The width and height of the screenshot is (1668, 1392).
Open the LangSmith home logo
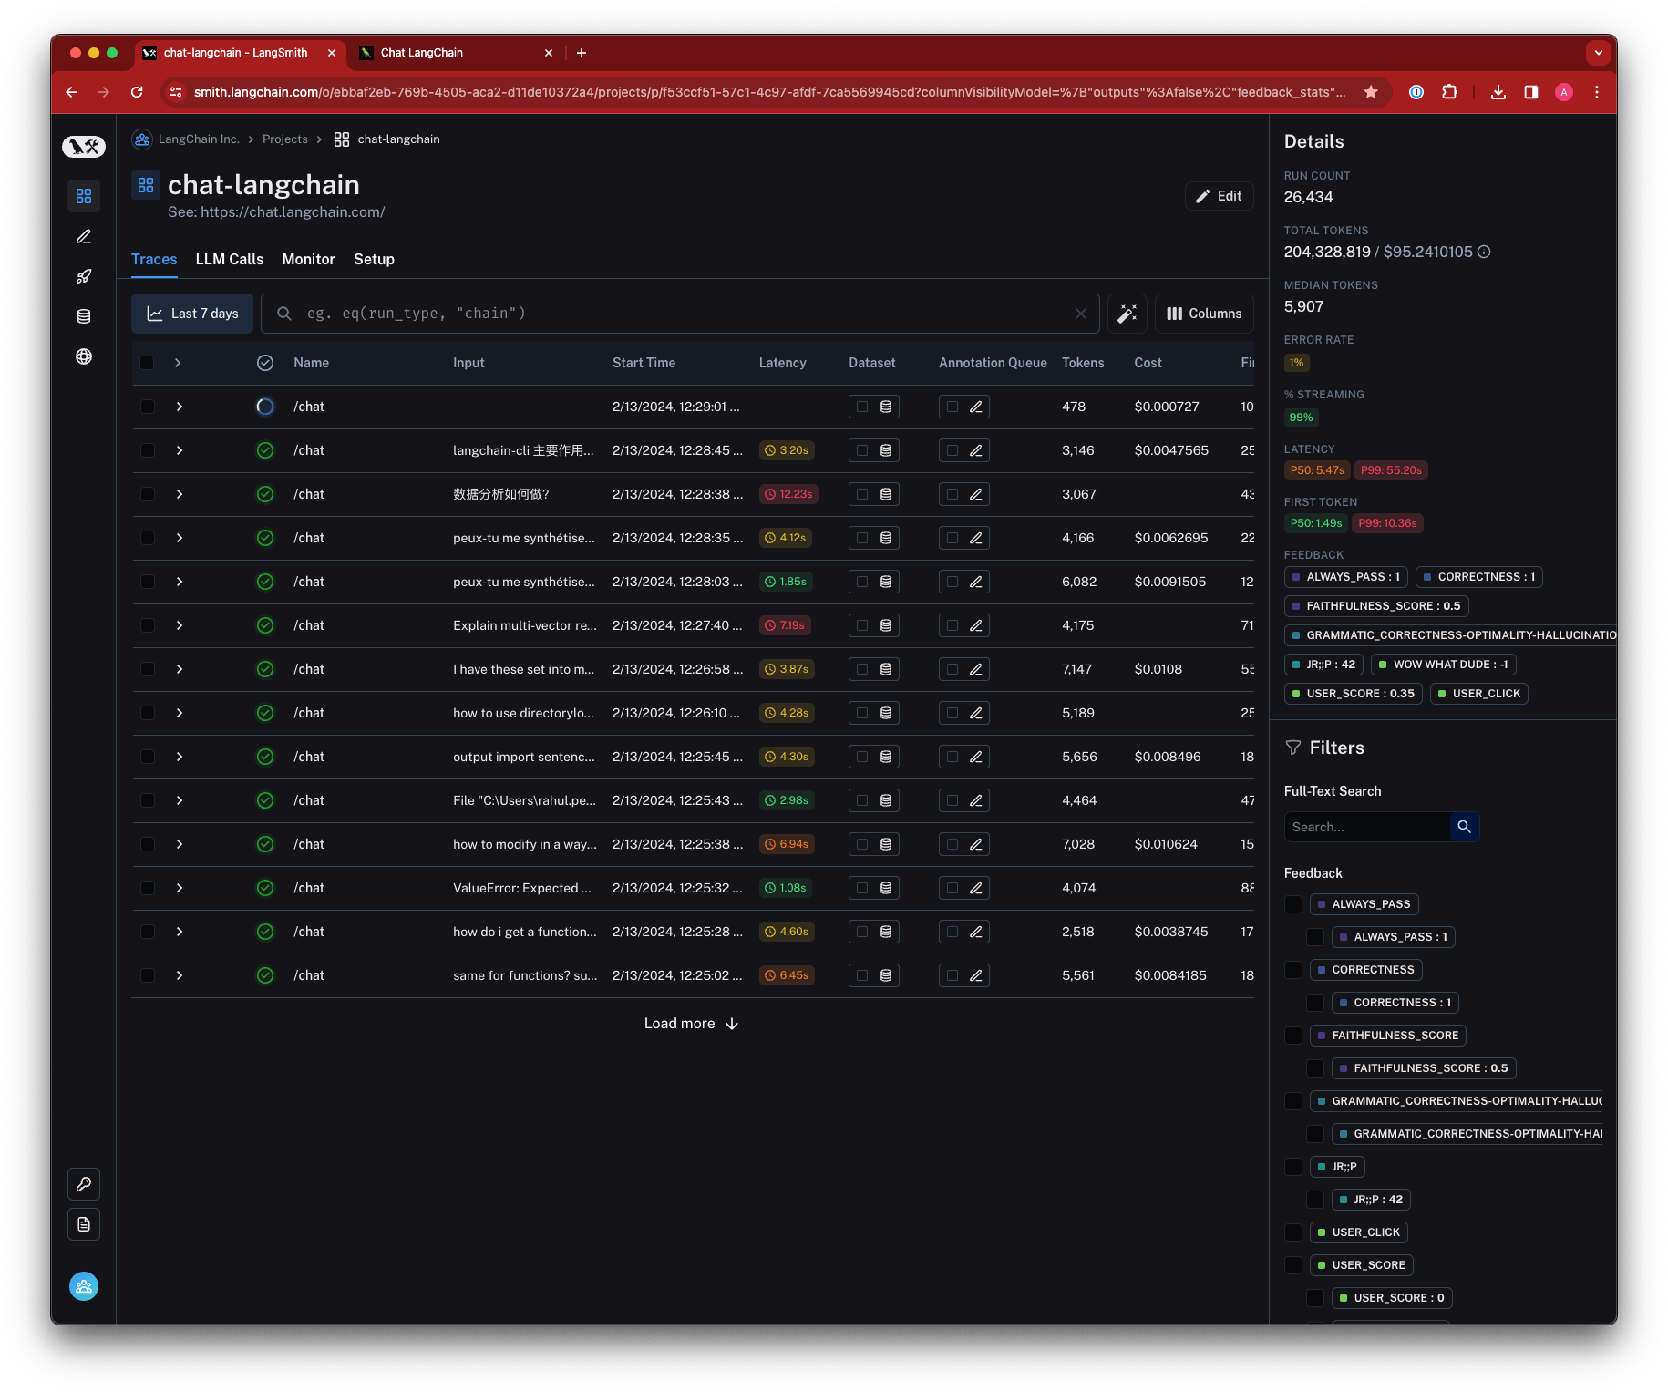(84, 146)
